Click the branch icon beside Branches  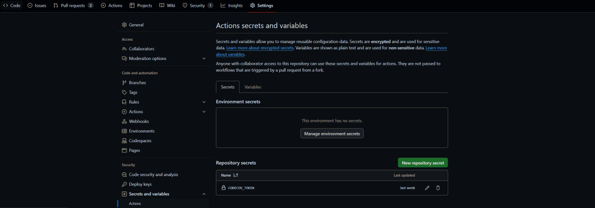pyautogui.click(x=124, y=83)
